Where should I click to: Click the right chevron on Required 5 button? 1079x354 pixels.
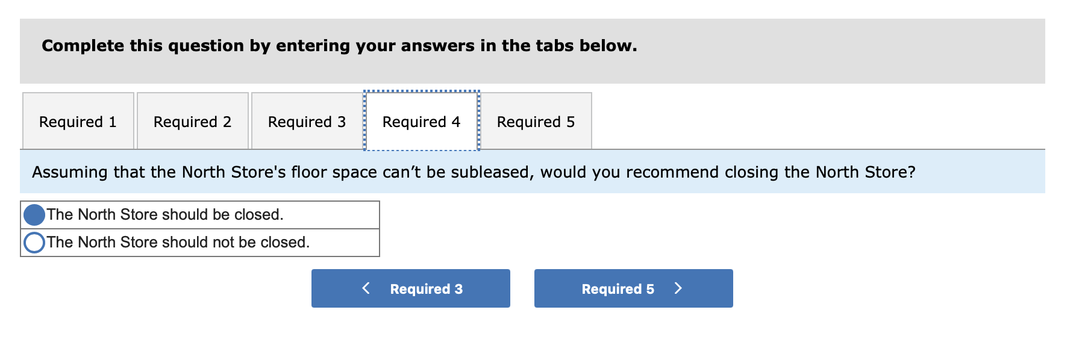pos(680,288)
